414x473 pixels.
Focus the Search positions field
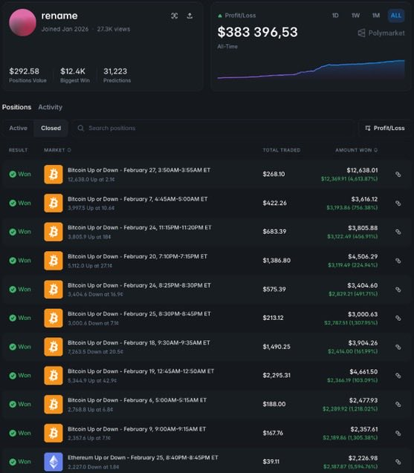pos(213,128)
